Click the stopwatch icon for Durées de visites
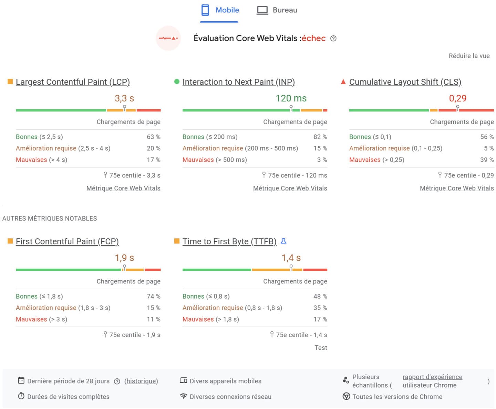 (21, 396)
